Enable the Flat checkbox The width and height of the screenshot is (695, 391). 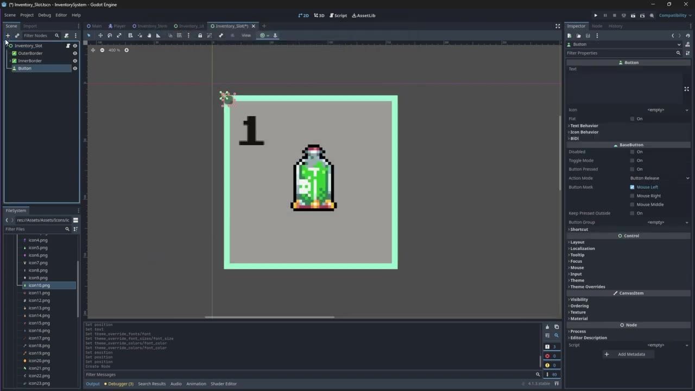pyautogui.click(x=632, y=119)
